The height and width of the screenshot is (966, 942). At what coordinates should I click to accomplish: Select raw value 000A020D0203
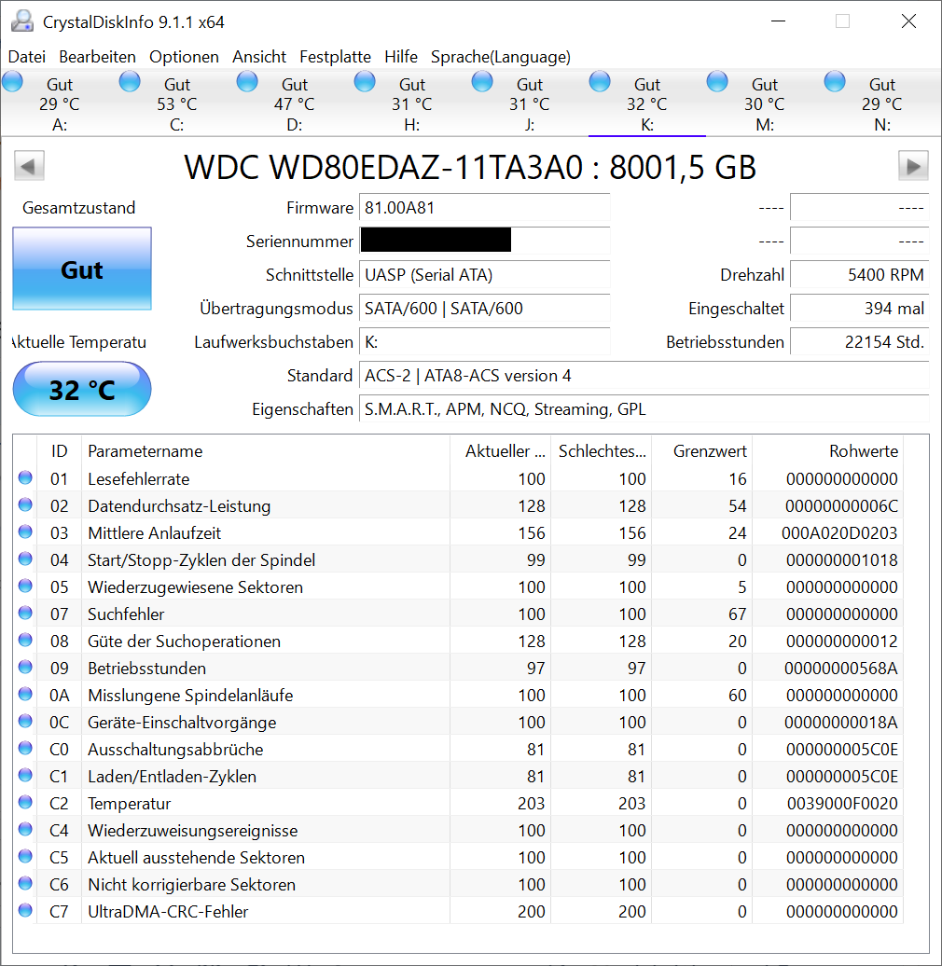coord(839,533)
